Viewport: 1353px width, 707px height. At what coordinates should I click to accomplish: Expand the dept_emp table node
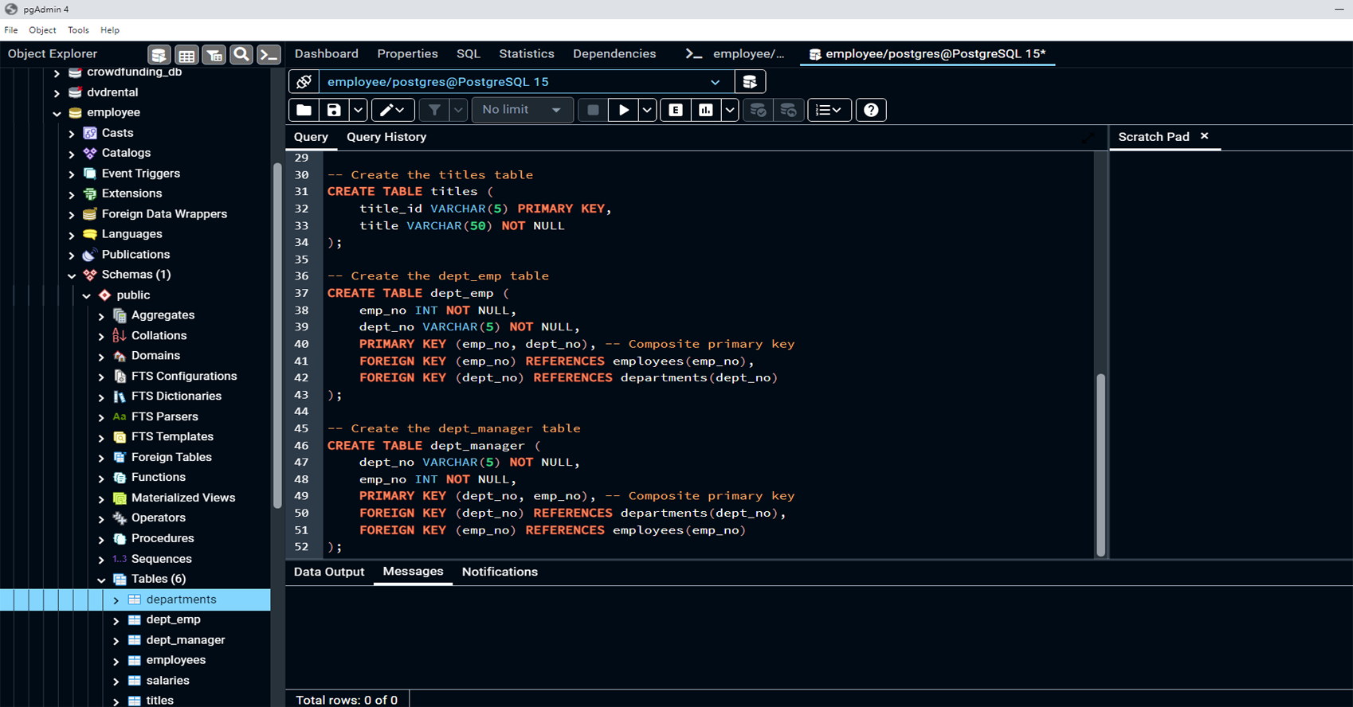116,620
